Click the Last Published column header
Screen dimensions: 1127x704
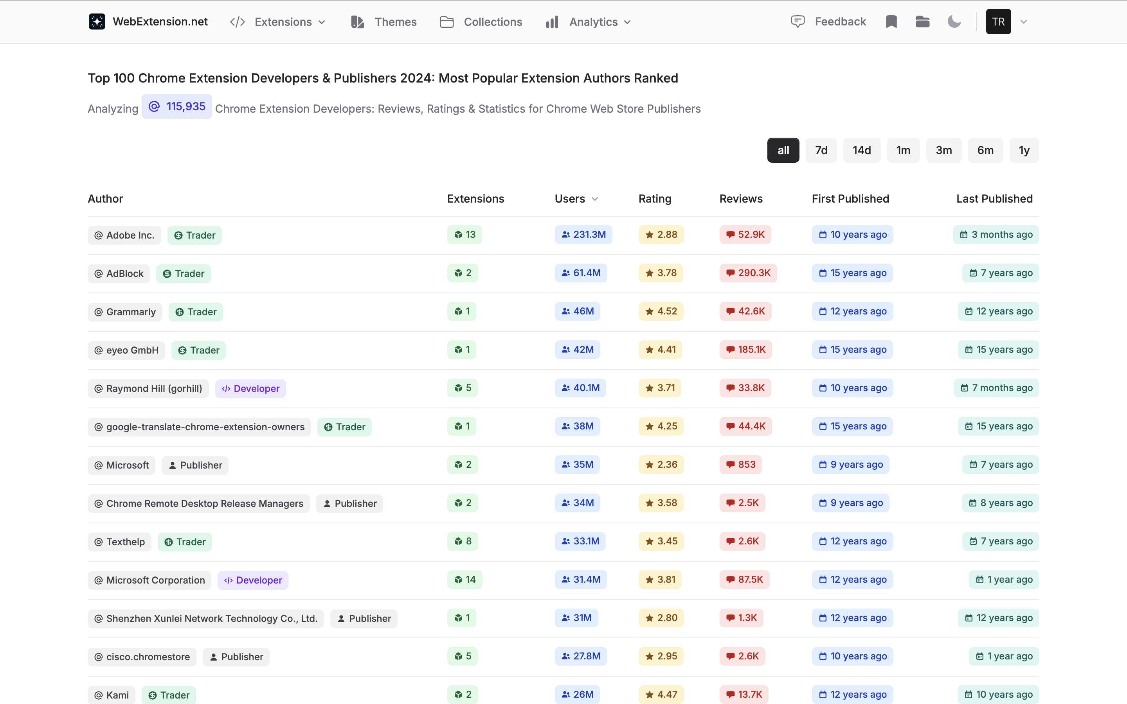pyautogui.click(x=994, y=199)
